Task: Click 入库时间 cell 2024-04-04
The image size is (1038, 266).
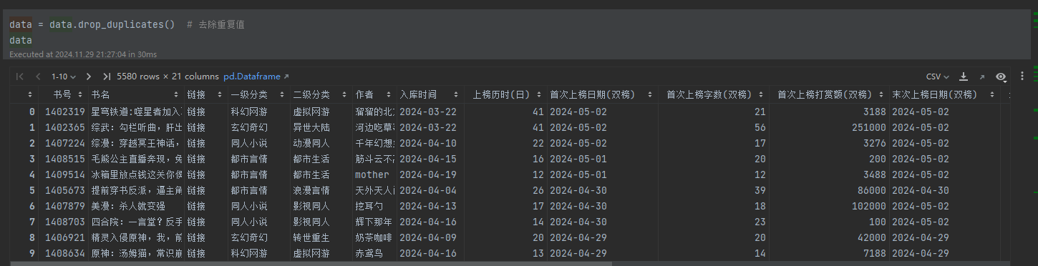Action: [430, 190]
